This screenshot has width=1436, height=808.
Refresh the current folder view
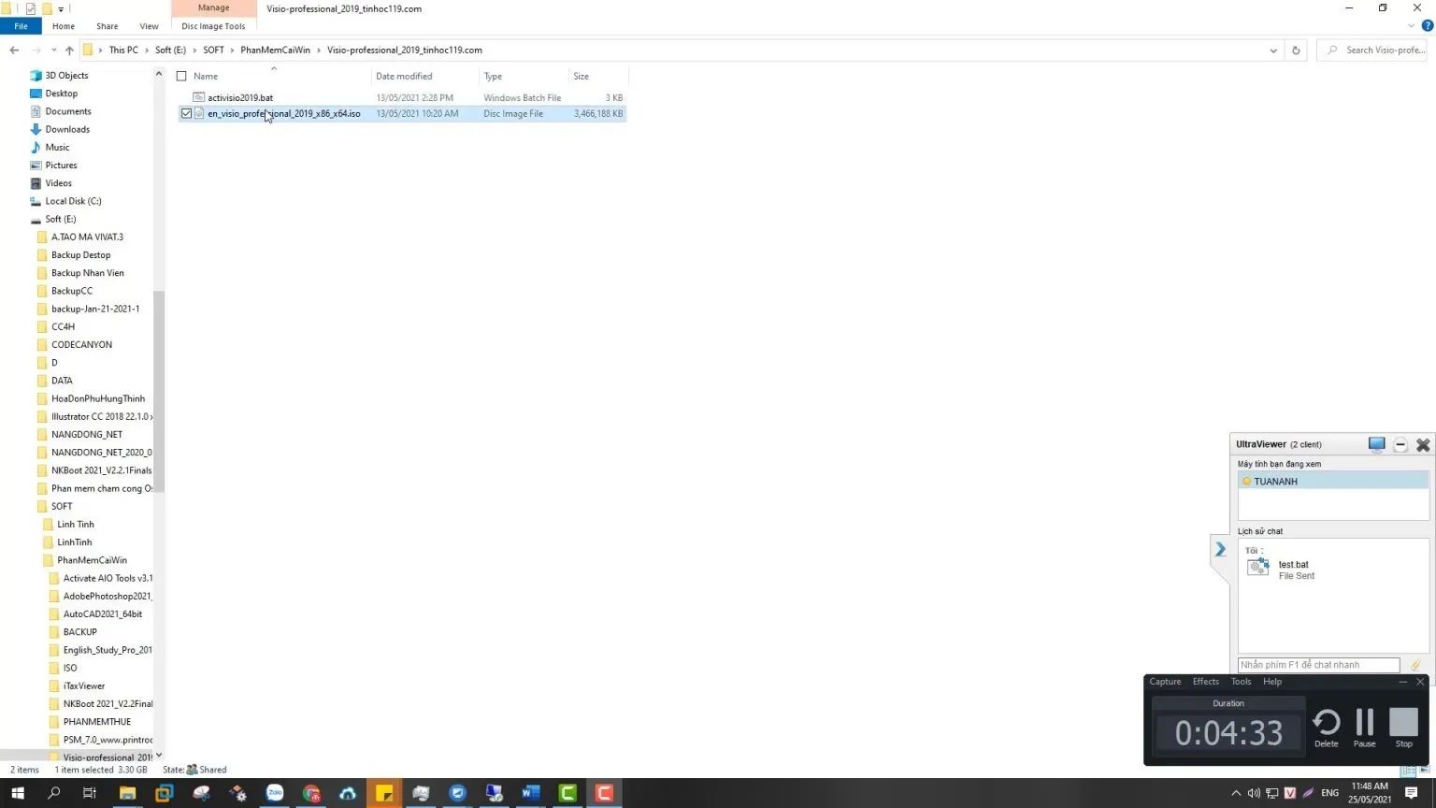pos(1296,50)
